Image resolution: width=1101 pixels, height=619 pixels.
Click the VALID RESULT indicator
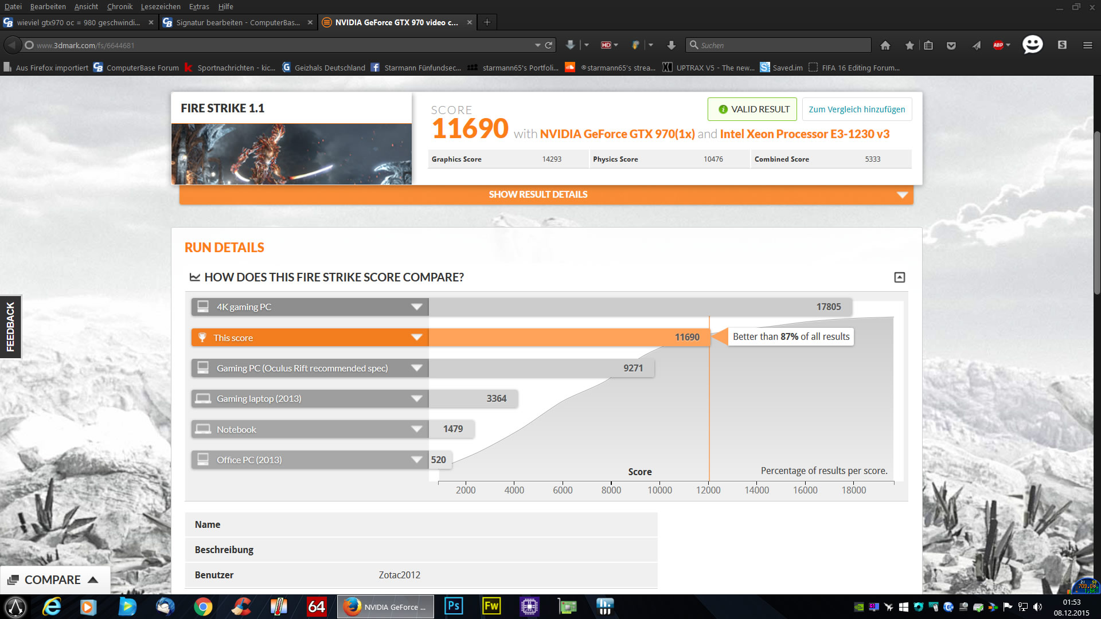(752, 109)
